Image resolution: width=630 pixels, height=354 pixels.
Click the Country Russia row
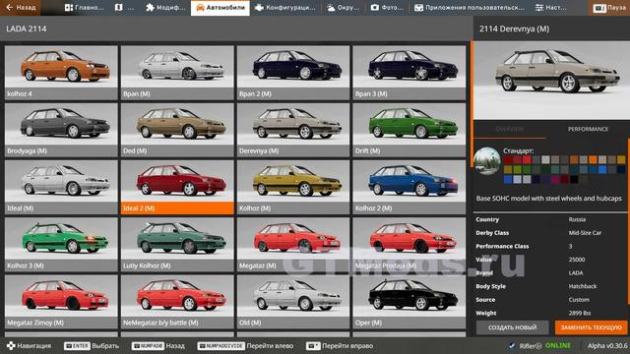[548, 219]
